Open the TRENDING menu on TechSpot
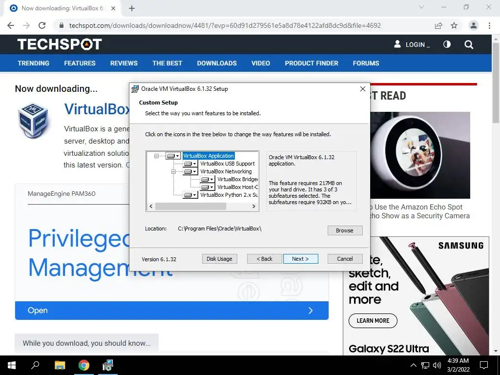This screenshot has width=500, height=375. coord(34,63)
